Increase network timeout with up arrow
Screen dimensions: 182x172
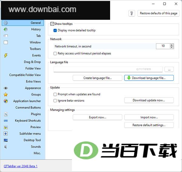[172, 45]
